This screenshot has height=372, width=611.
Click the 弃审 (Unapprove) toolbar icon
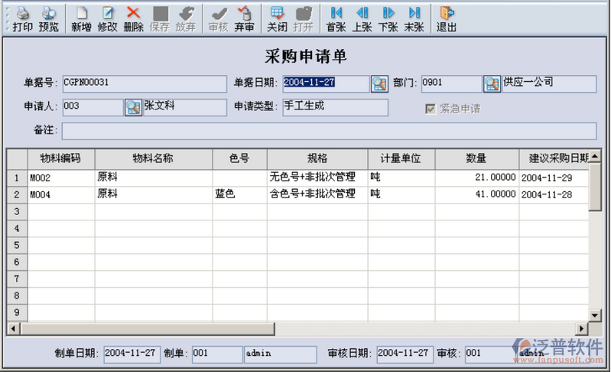click(244, 14)
